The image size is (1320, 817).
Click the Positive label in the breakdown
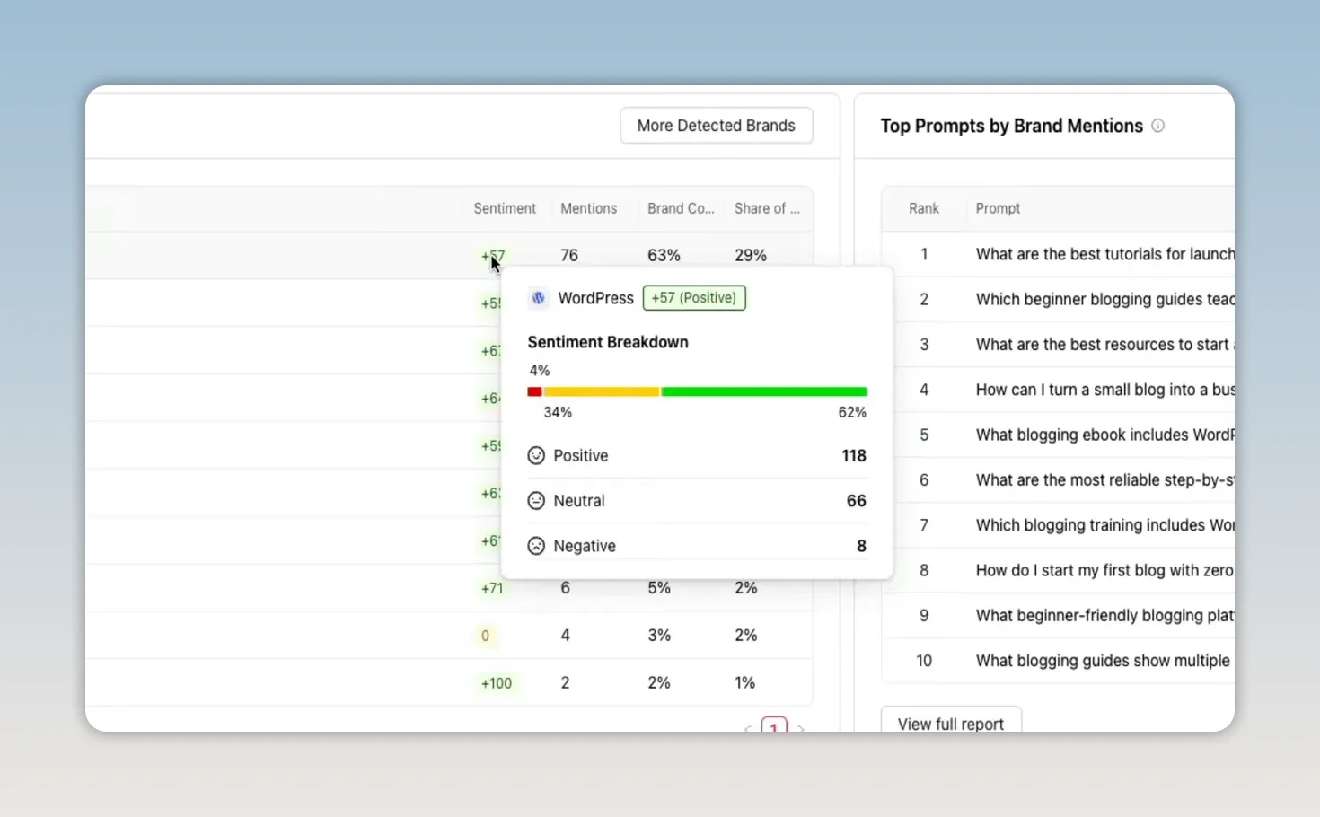click(x=581, y=455)
